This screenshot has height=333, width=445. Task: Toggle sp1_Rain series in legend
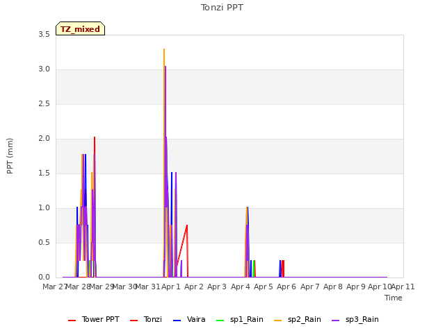tap(239, 319)
